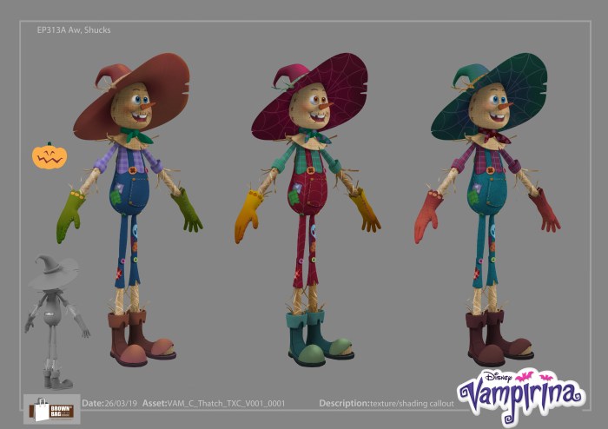
Task: Click the middle scarecrow's yellow glove
Action: 248,217
